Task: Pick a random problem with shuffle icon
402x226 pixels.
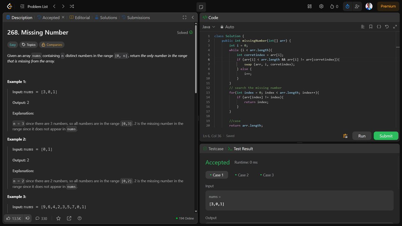Action: point(72,6)
